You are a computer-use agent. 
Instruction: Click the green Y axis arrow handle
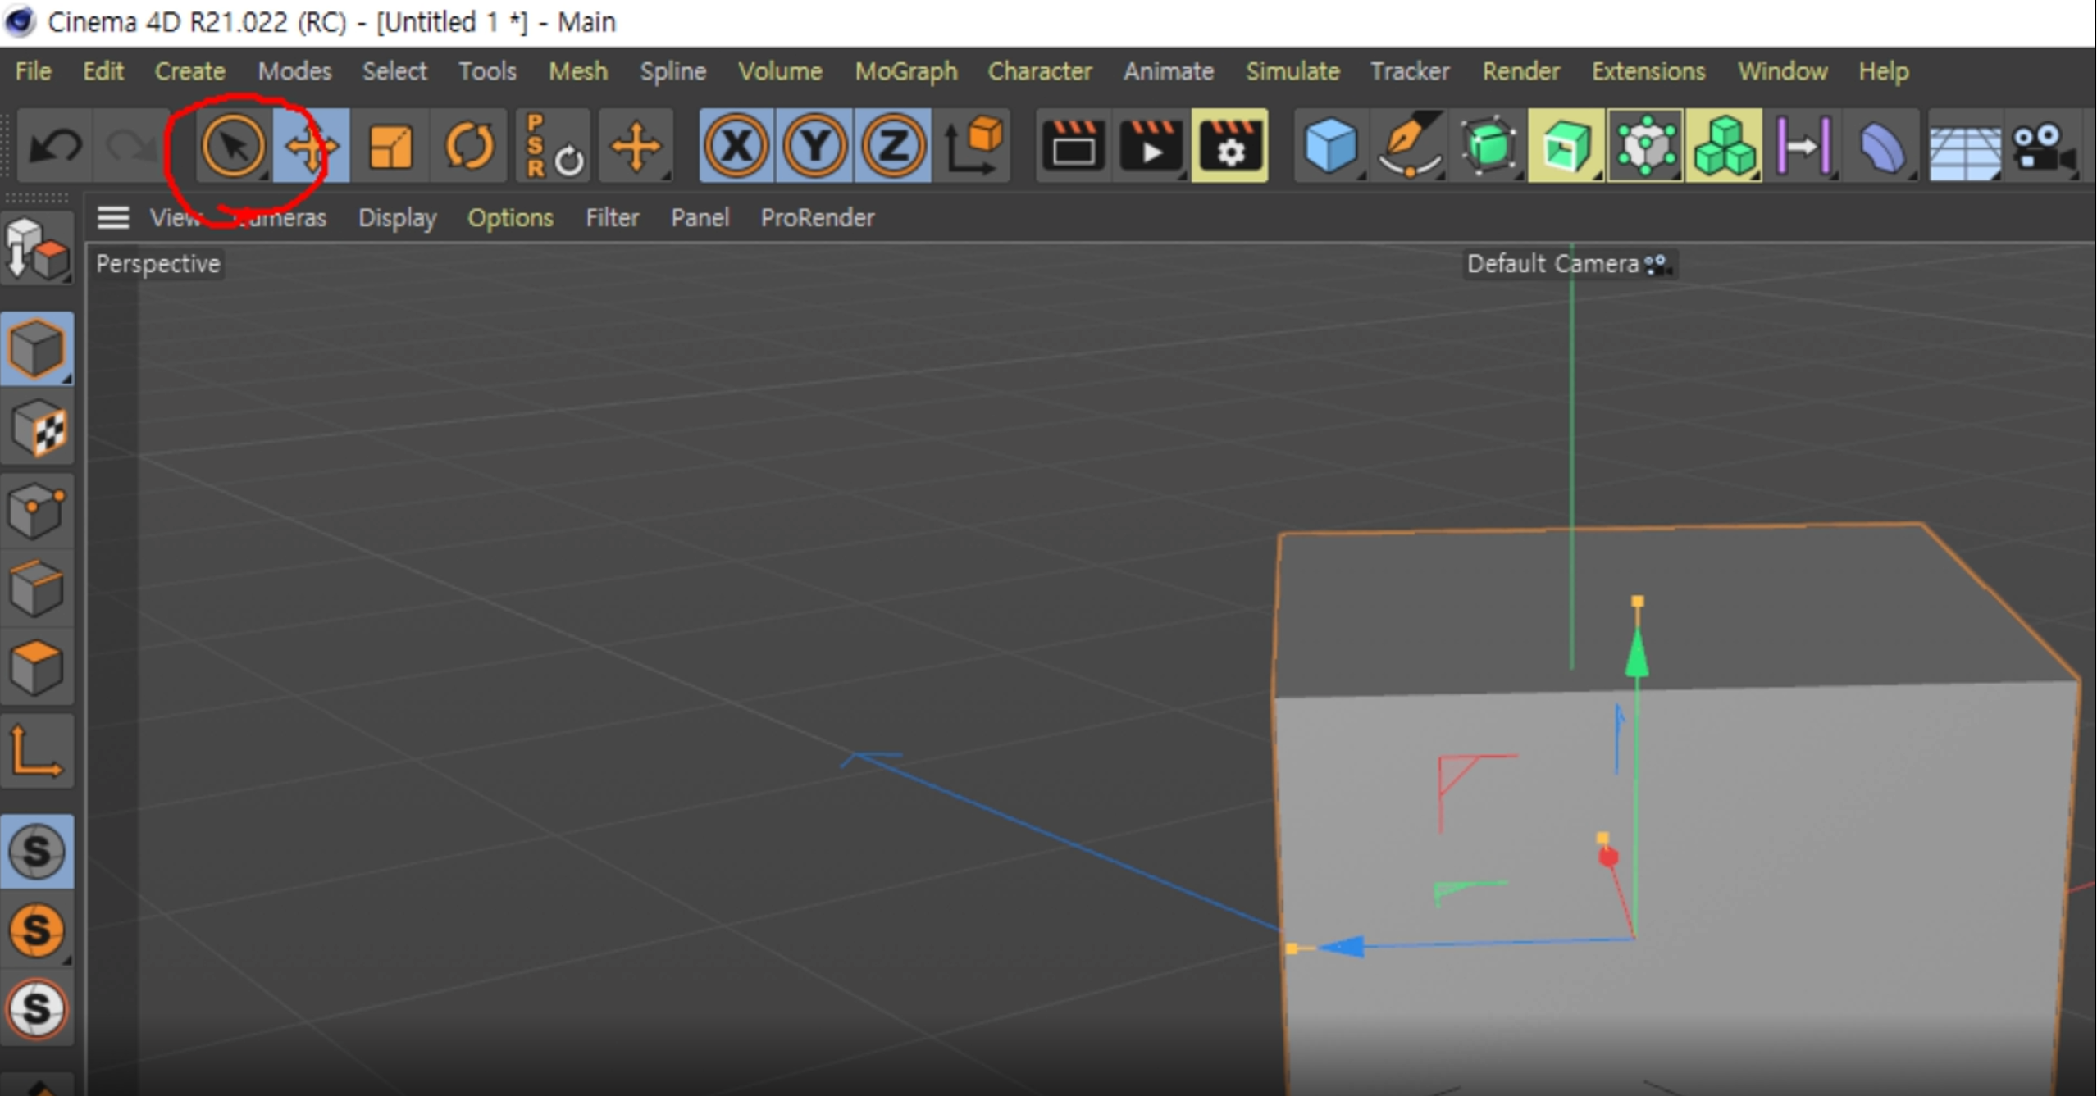click(x=1636, y=656)
